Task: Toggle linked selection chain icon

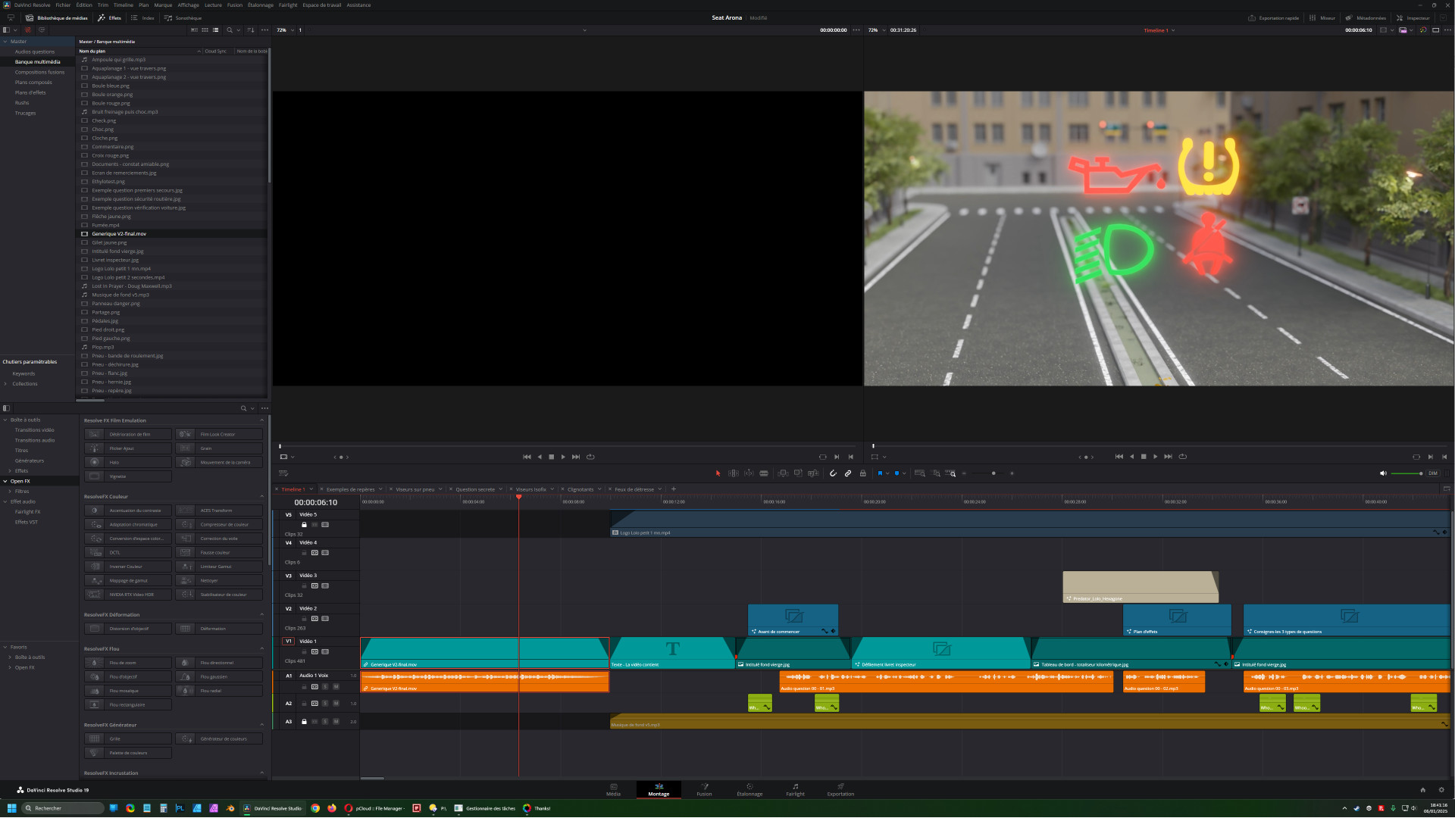Action: click(x=848, y=473)
